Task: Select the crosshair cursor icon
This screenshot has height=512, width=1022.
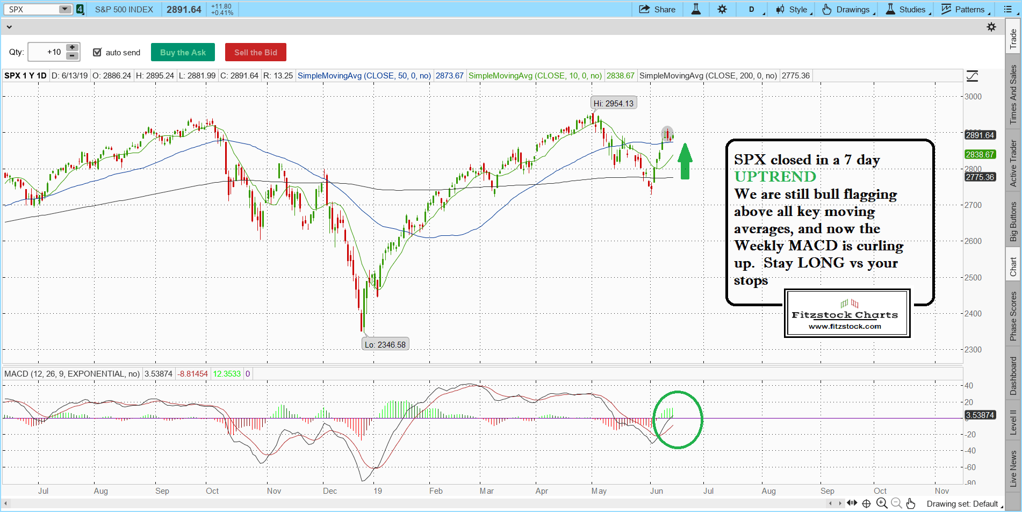Action: tap(866, 503)
